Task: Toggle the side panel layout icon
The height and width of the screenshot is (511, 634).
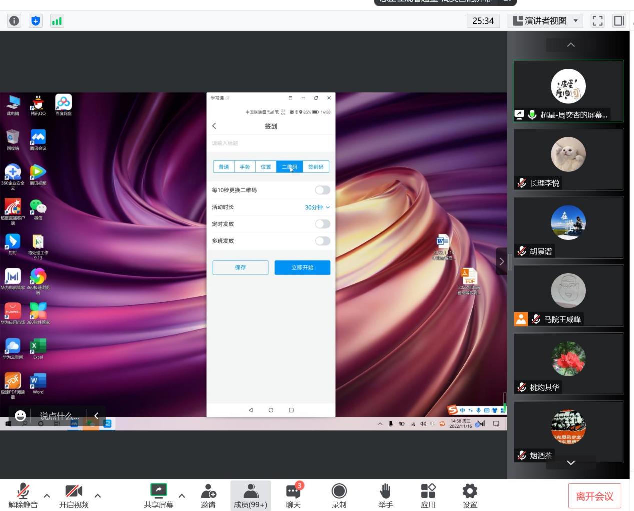Action: click(619, 21)
